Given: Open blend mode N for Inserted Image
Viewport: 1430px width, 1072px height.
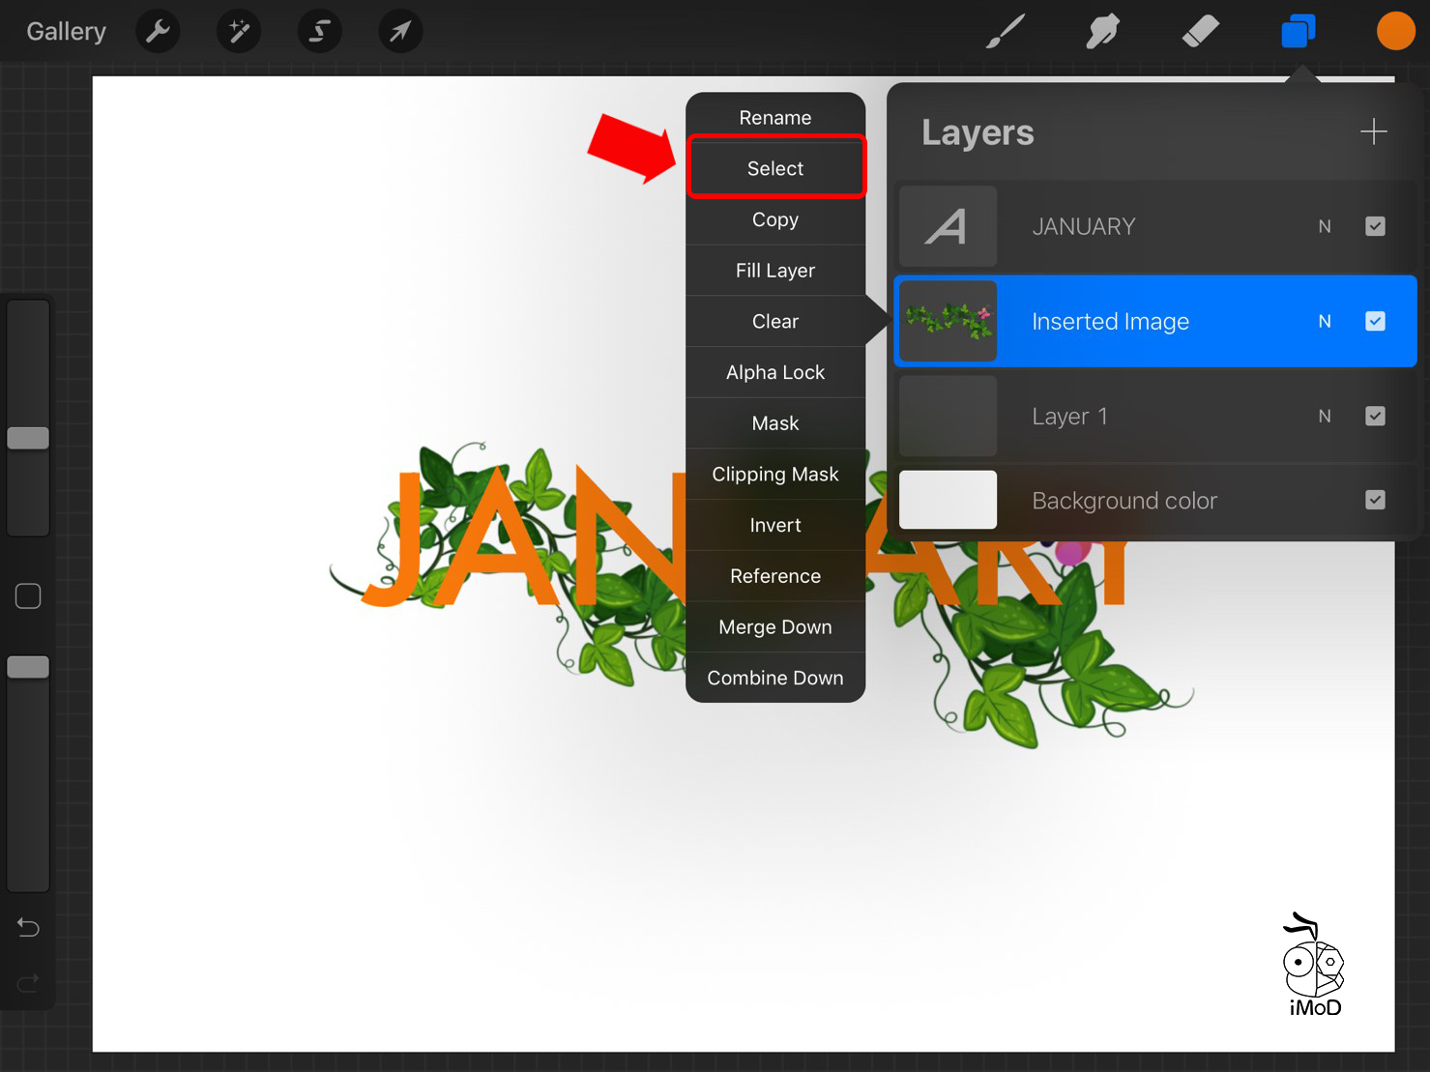Looking at the screenshot, I should click(1325, 321).
